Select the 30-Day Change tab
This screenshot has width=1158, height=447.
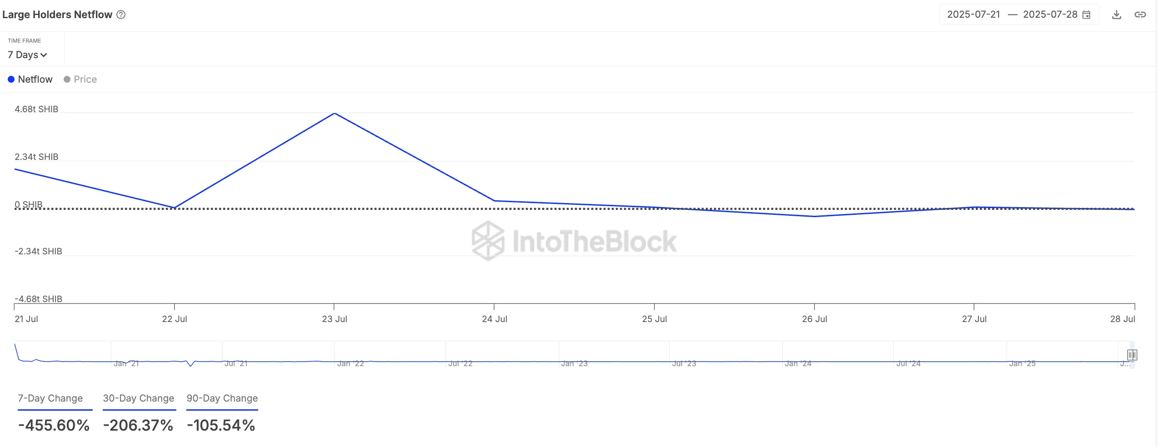[x=139, y=398]
